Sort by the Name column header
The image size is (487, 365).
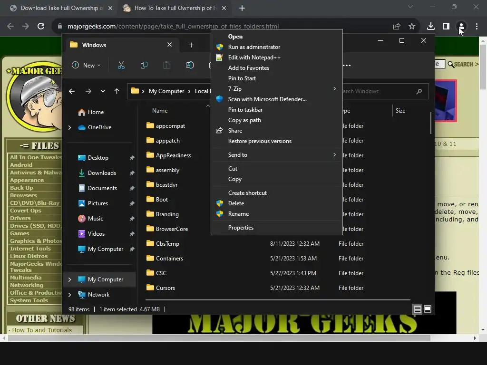(x=160, y=110)
